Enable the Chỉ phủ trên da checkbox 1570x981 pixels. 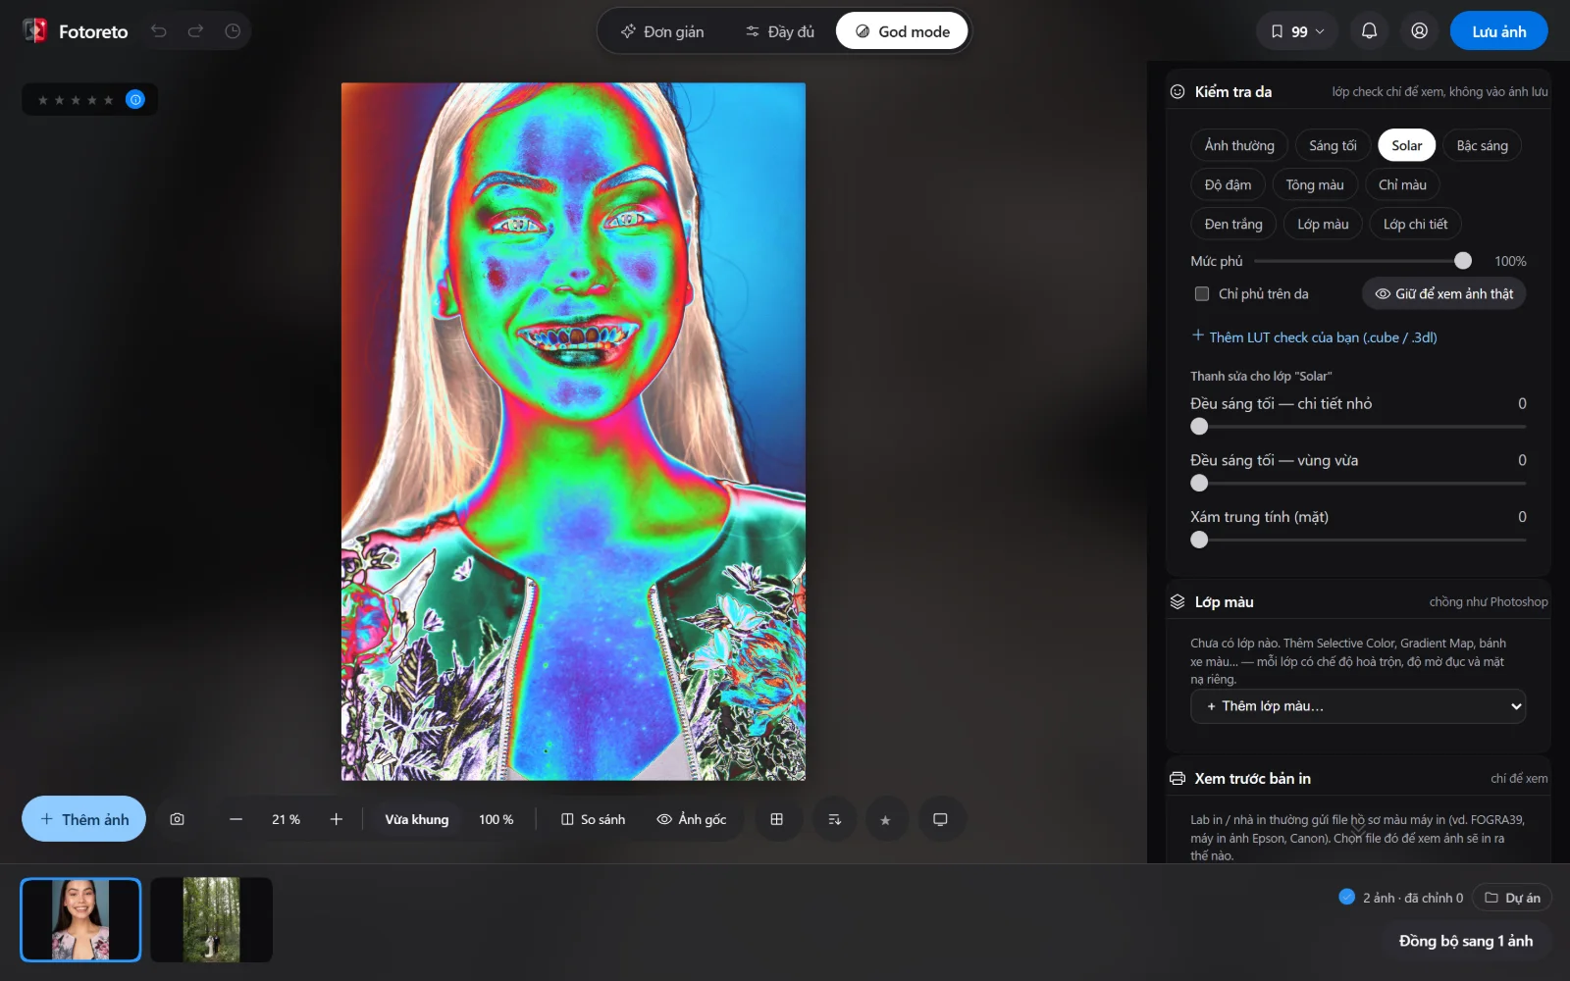(x=1202, y=293)
